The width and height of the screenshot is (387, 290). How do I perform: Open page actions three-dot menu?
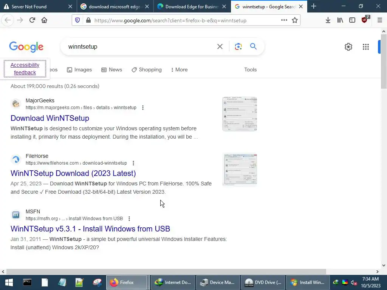point(284,20)
